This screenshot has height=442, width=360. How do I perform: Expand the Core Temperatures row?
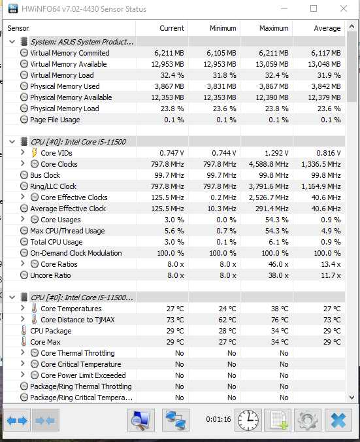tap(23, 308)
